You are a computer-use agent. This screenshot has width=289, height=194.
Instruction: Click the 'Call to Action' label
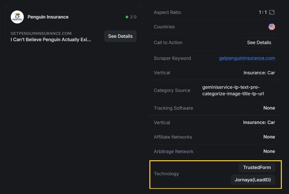tap(168, 42)
